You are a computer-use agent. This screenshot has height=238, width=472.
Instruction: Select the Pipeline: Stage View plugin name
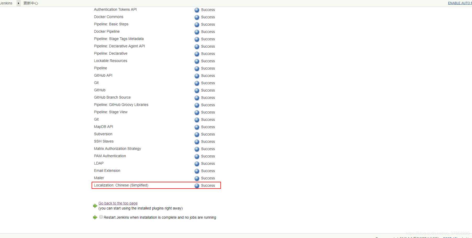pos(111,112)
